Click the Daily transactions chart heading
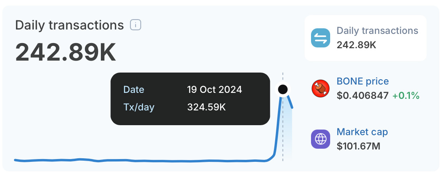Viewport: 445px width, 177px height. [x=69, y=25]
